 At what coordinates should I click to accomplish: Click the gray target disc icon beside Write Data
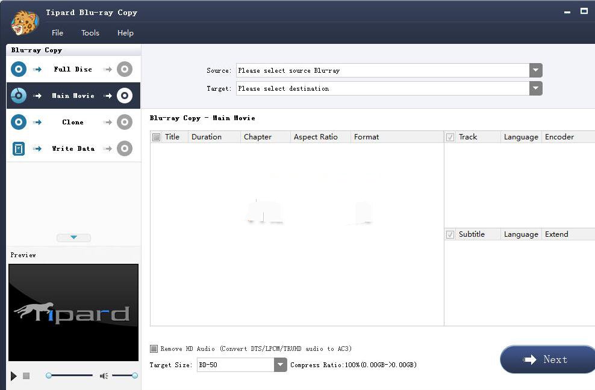(125, 149)
